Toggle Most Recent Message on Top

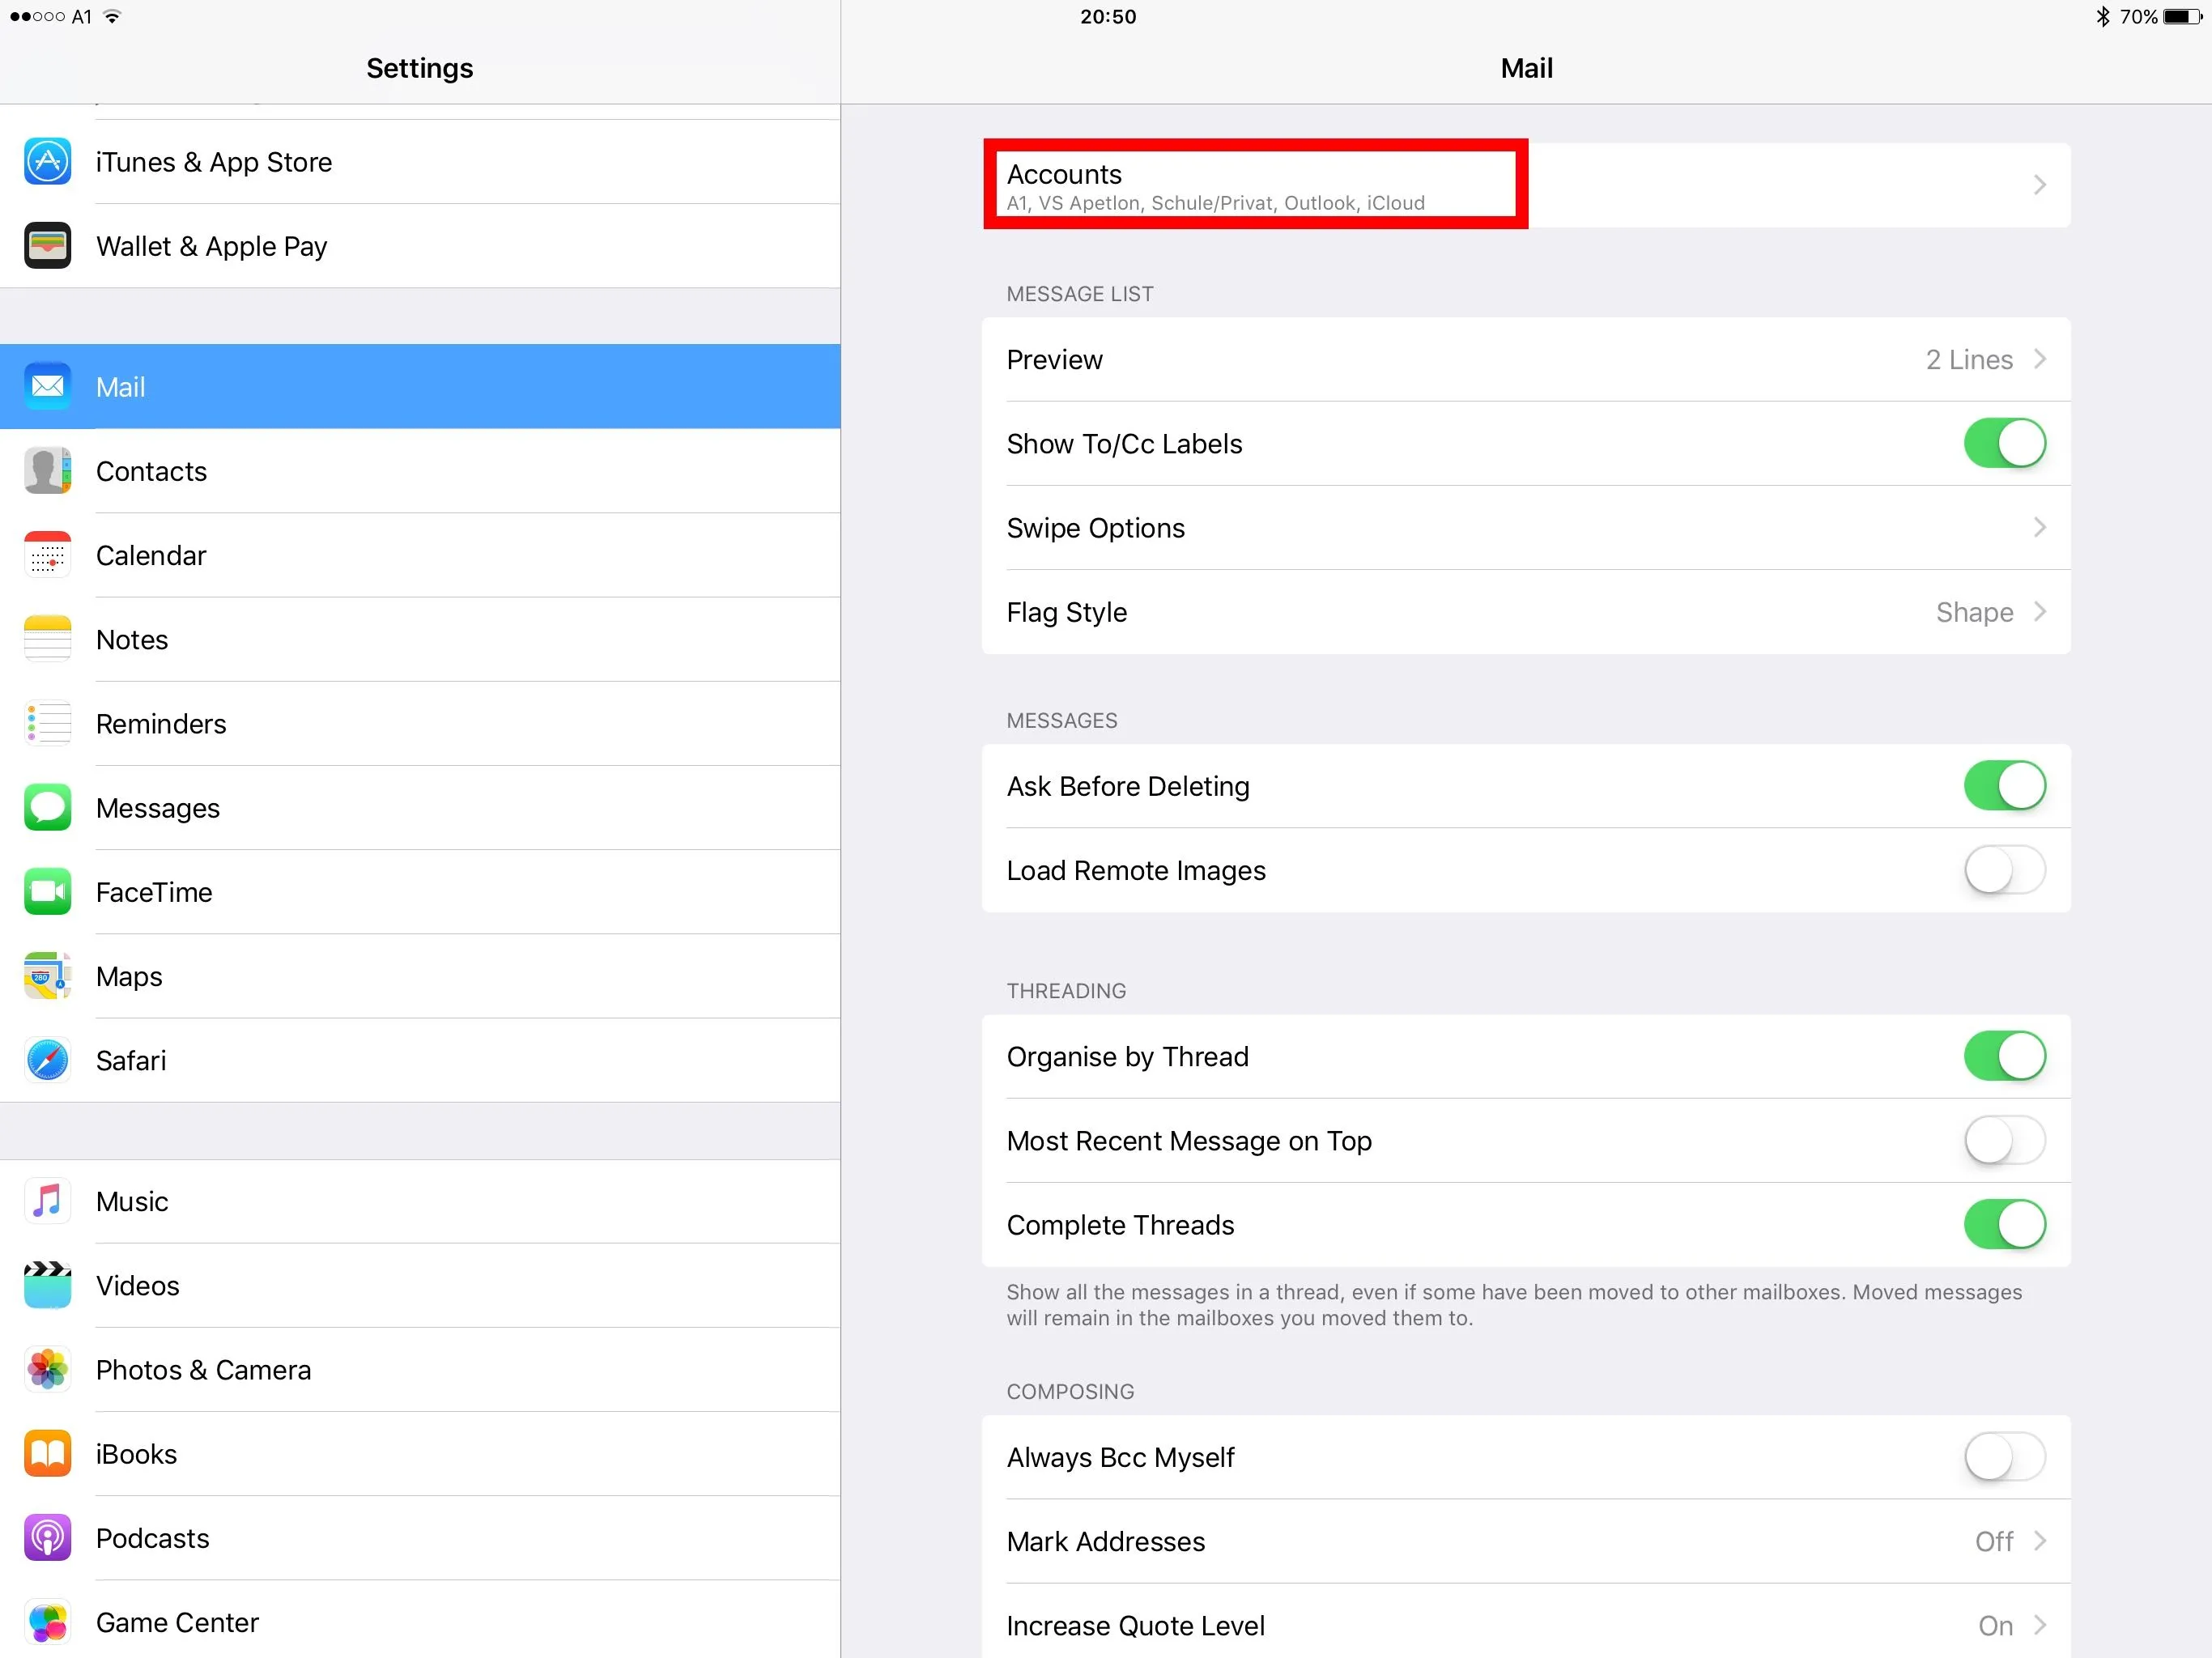2004,1141
